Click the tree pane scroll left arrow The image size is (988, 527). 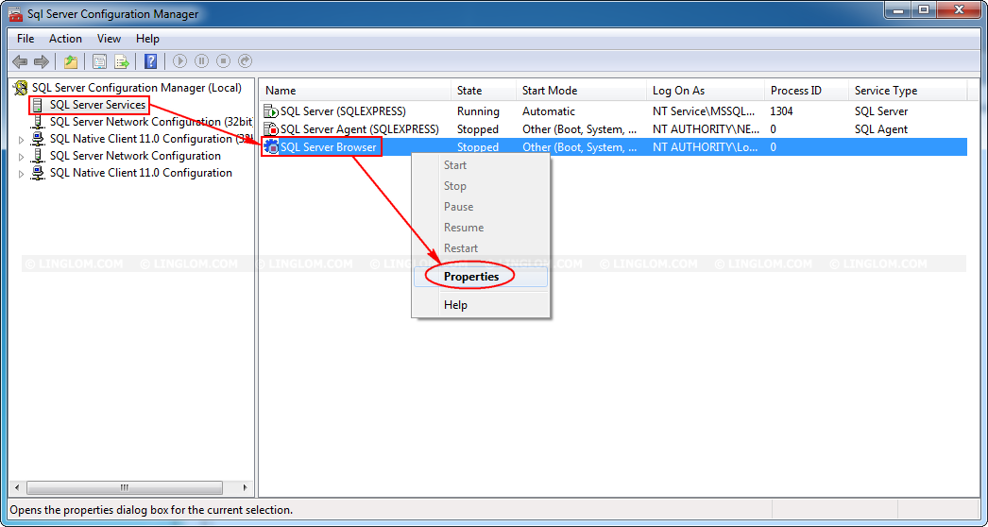[17, 488]
